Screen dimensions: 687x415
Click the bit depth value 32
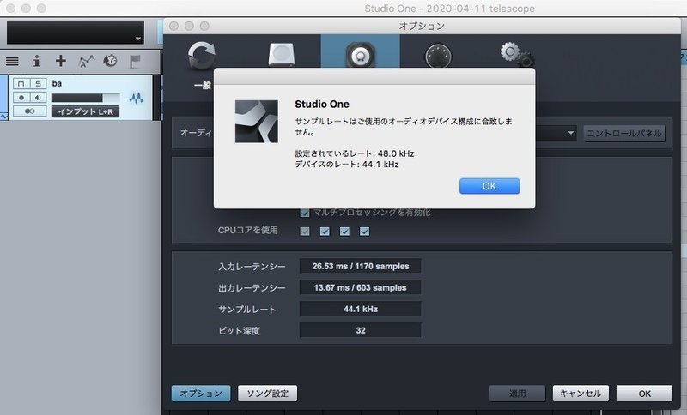tap(360, 330)
